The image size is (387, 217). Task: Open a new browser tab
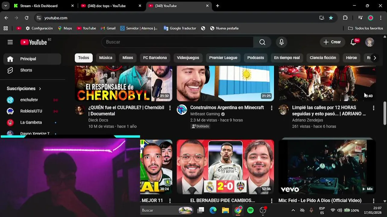point(218,6)
